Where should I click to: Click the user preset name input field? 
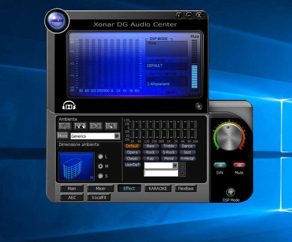tap(161, 173)
